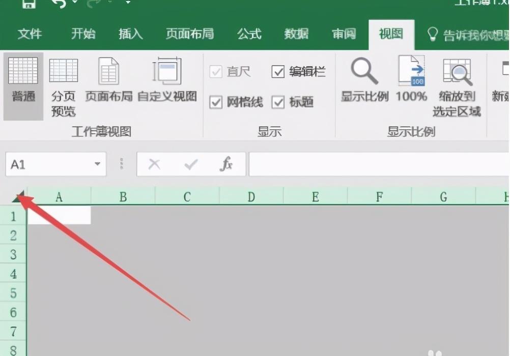Image resolution: width=510 pixels, height=356 pixels.
Task: Click the Undo arrow in quick access toolbar
Action: click(x=59, y=4)
